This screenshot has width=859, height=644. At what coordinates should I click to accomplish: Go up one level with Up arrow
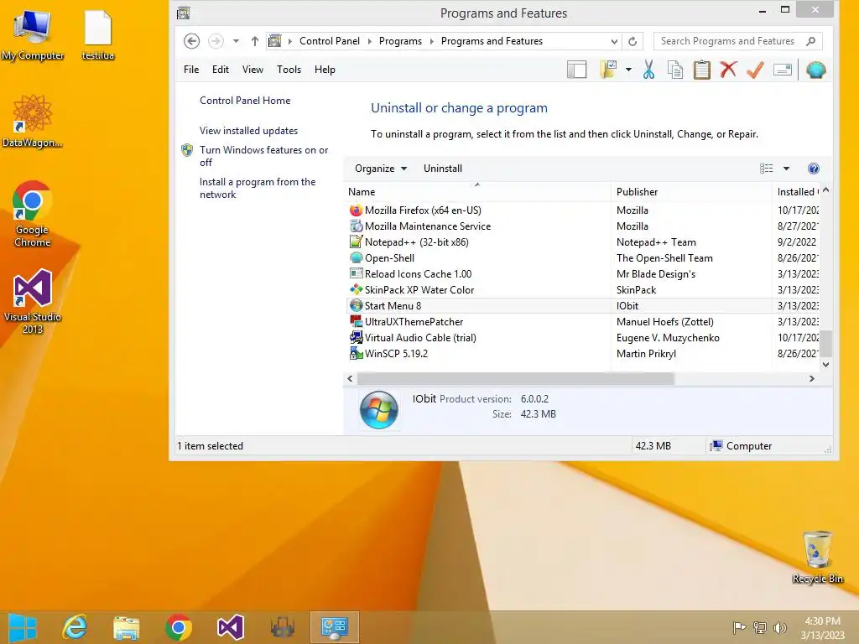[255, 41]
